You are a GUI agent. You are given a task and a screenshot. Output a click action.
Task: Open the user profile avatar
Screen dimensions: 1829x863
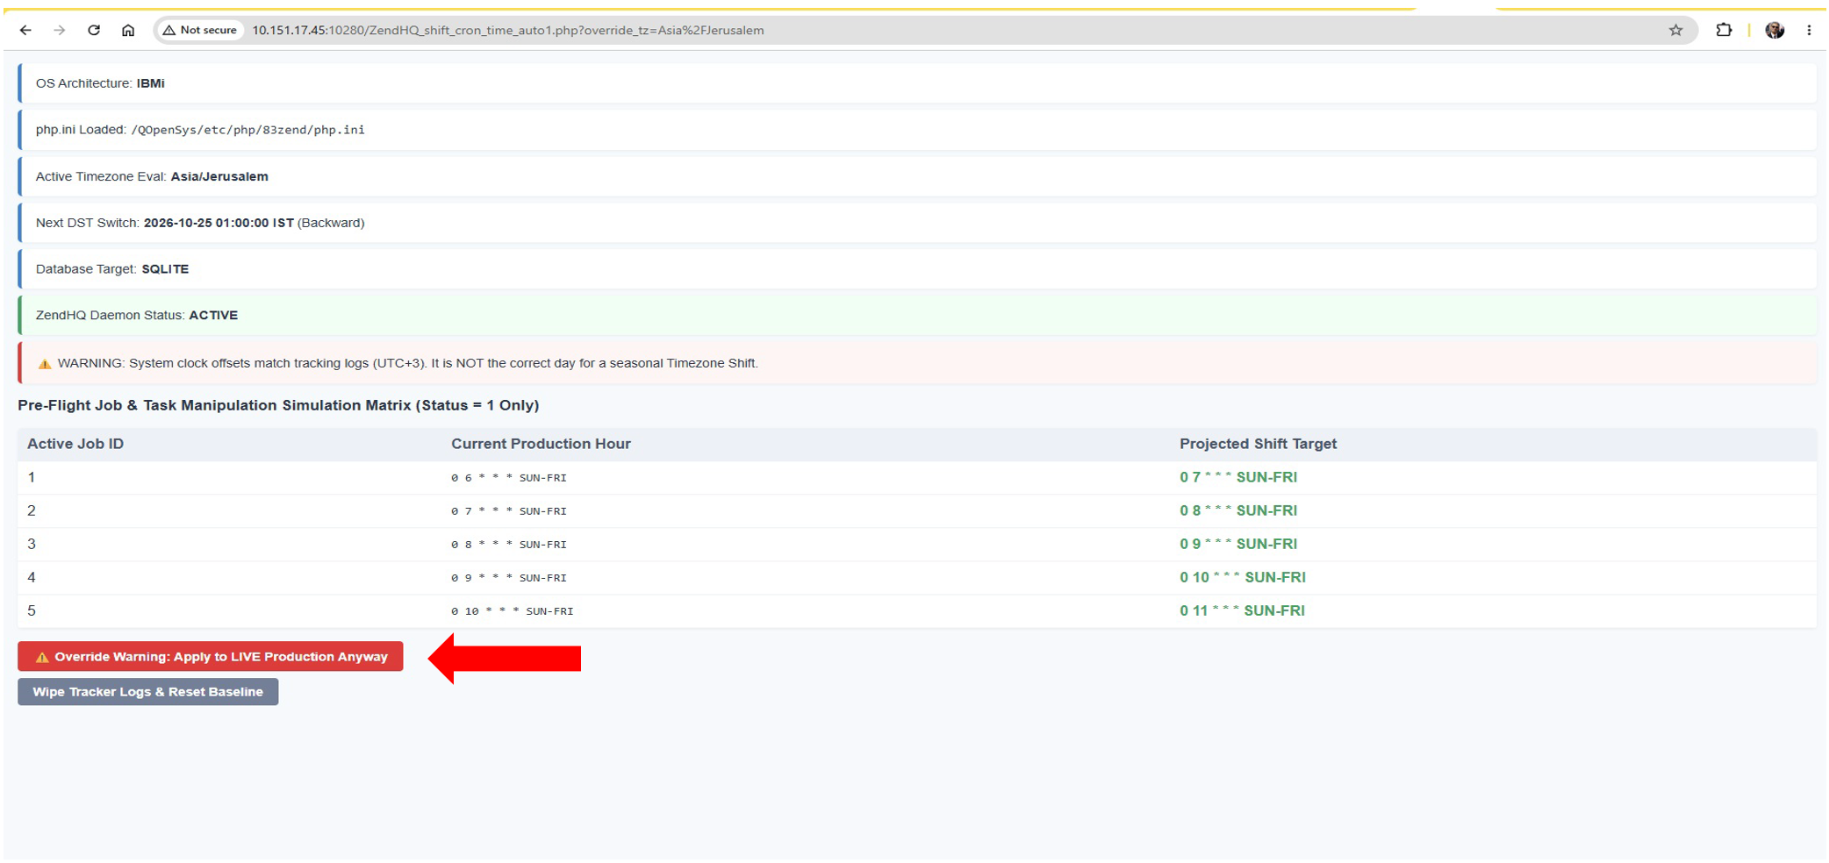coord(1775,30)
